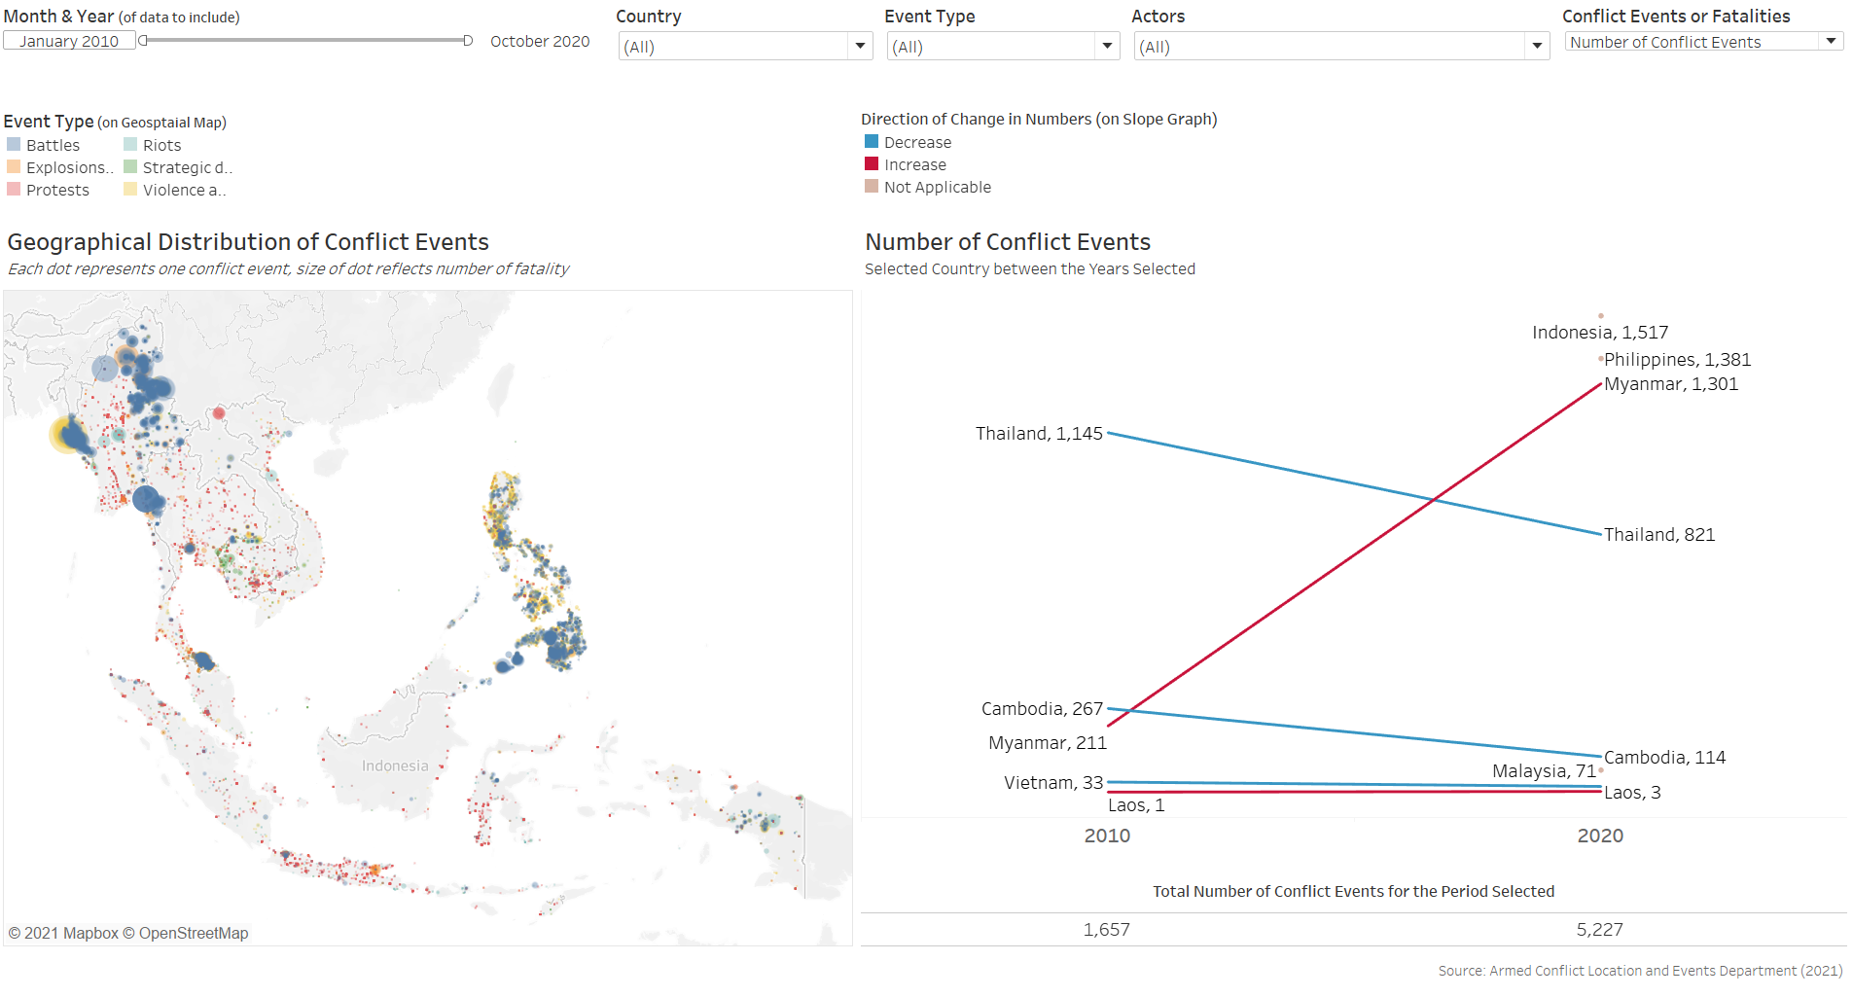Viewport: 1853px width, 997px height.
Task: Select the Strategic developments legend swatch
Action: 130,167
